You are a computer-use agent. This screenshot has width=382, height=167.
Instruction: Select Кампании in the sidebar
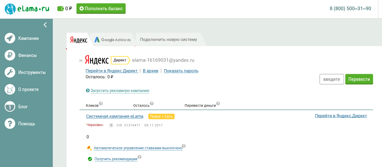coord(10,38)
